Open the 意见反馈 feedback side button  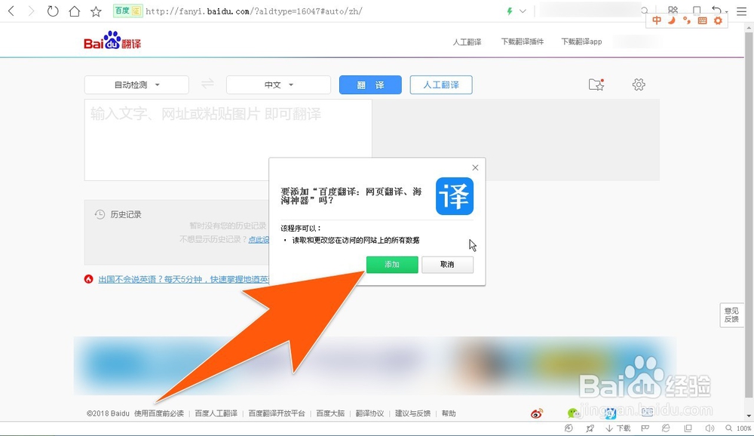click(x=731, y=315)
